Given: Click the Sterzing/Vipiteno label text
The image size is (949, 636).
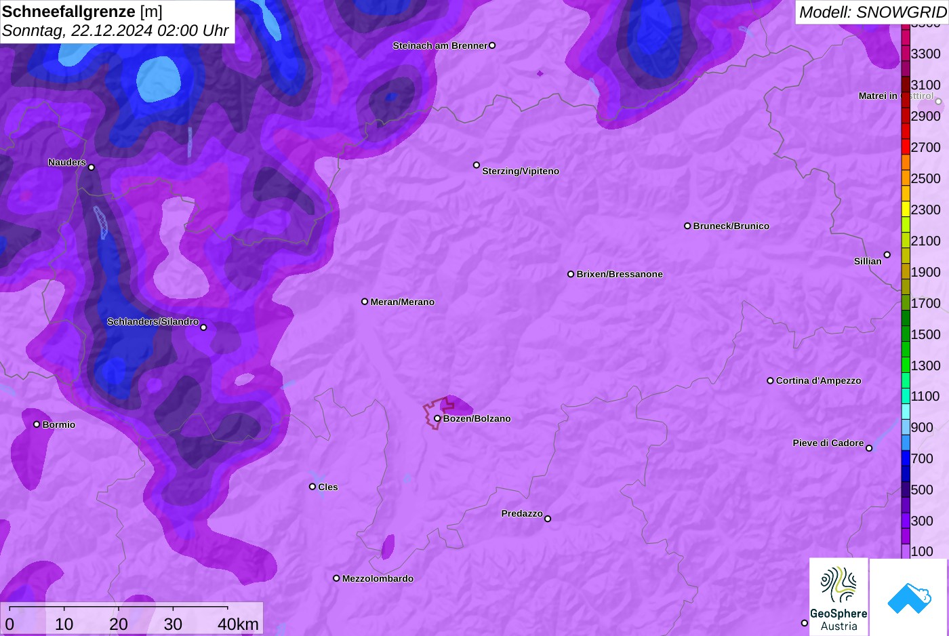Looking at the screenshot, I should (521, 171).
